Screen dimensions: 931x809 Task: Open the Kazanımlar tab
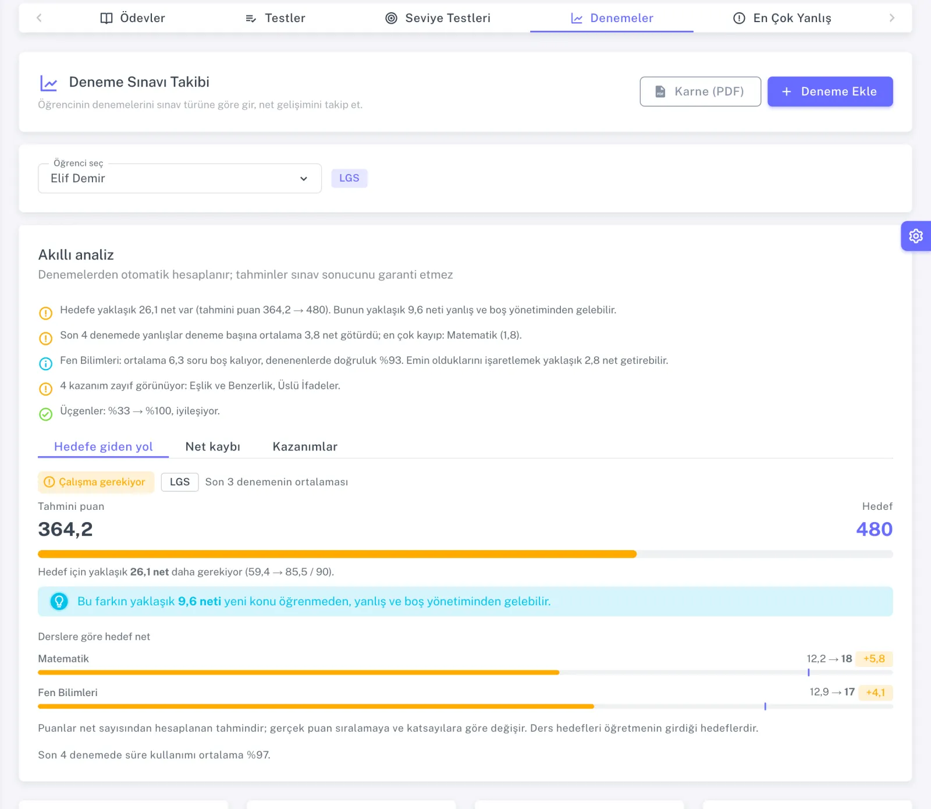[x=305, y=446]
